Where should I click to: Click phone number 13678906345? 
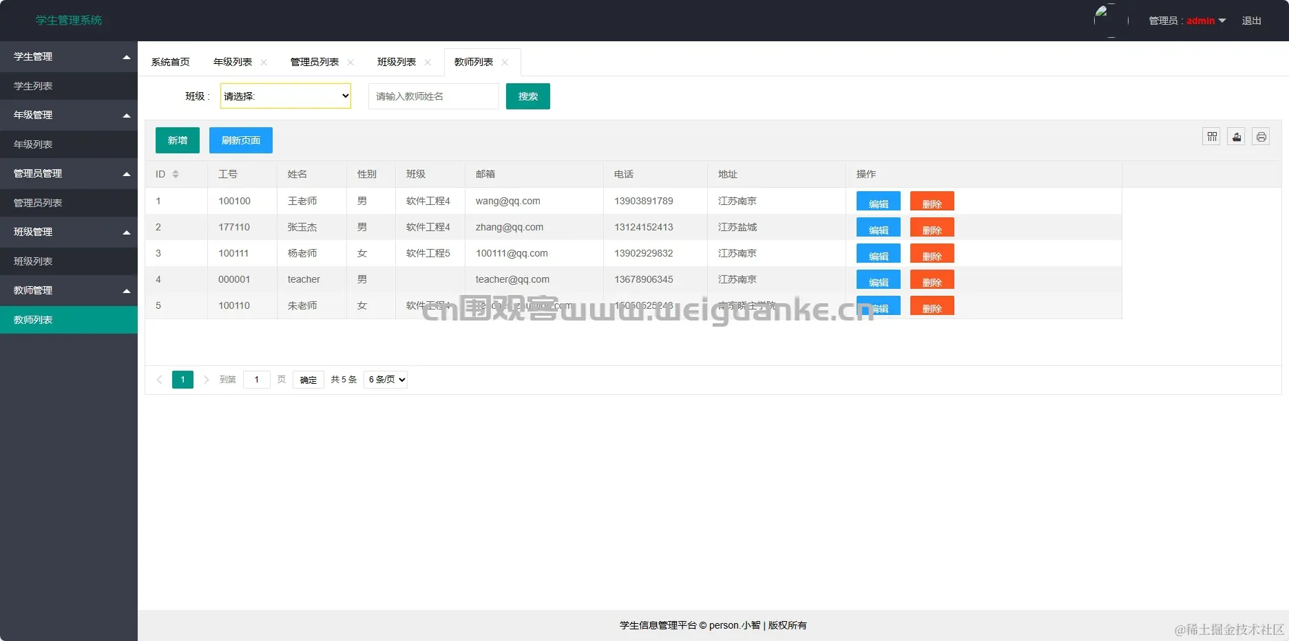[644, 279]
